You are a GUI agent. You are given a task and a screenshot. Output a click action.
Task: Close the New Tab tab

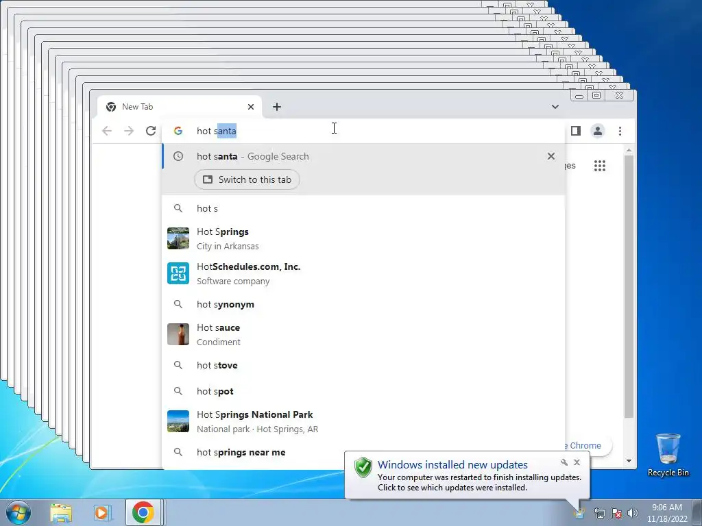coord(251,107)
